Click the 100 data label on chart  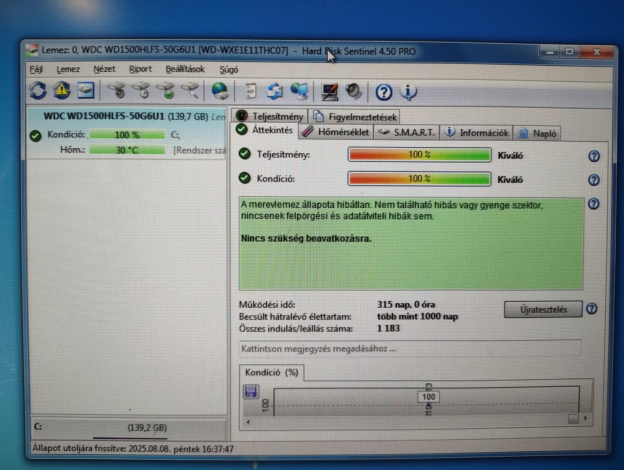coord(428,396)
